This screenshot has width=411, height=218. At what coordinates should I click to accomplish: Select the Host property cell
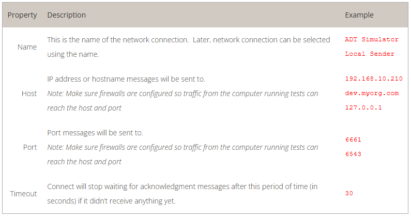pos(29,94)
